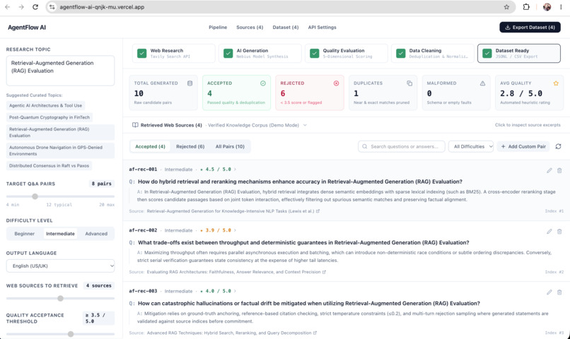
Task: Edit record af-rec-002 with the pencil icon
Action: [x=549, y=231]
